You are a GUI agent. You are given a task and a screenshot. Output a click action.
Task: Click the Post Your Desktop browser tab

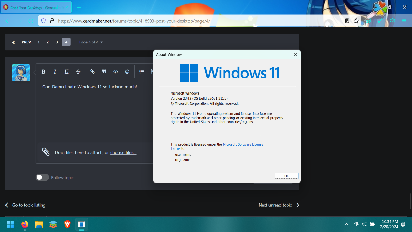(35, 7)
